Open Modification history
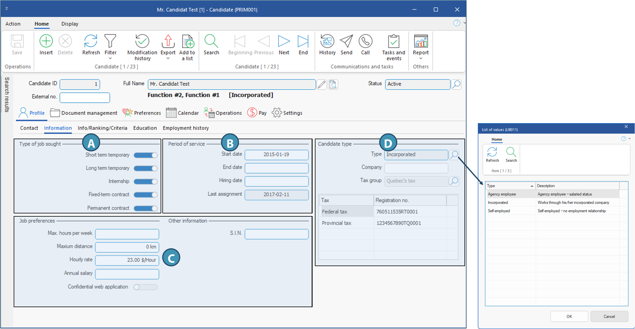Image resolution: width=635 pixels, height=329 pixels. (142, 41)
